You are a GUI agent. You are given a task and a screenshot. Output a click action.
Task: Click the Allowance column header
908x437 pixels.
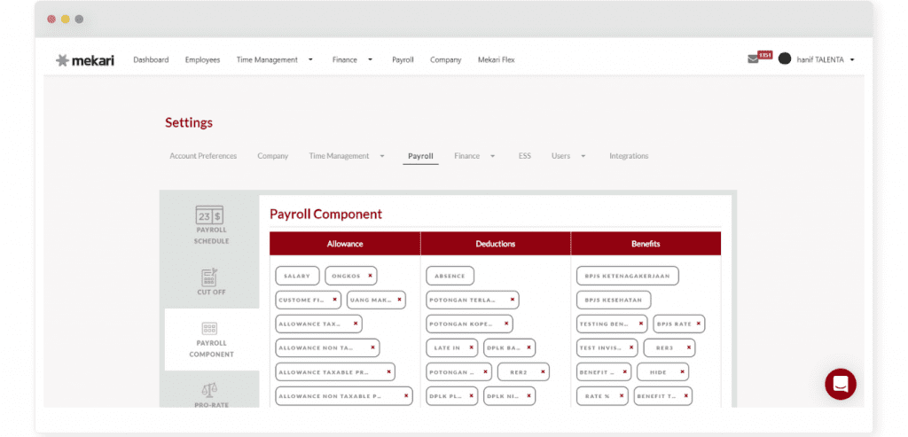pos(345,244)
